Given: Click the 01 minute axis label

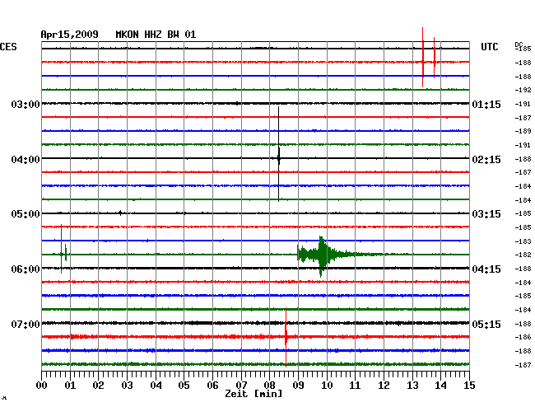Looking at the screenshot, I should (70, 386).
